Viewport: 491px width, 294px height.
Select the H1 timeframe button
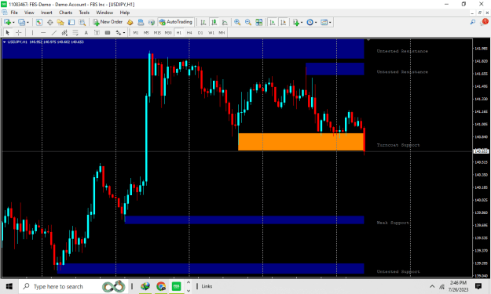click(x=179, y=32)
